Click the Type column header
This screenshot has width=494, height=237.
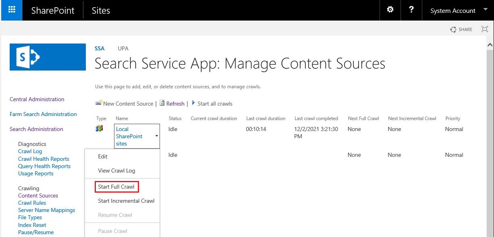[x=101, y=118]
